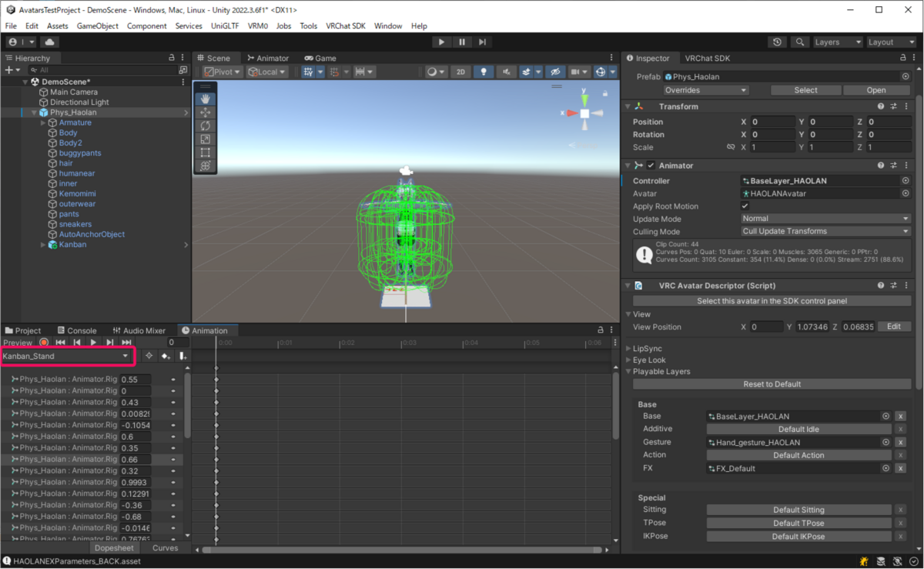924x569 pixels.
Task: Toggle animation record button
Action: 44,343
